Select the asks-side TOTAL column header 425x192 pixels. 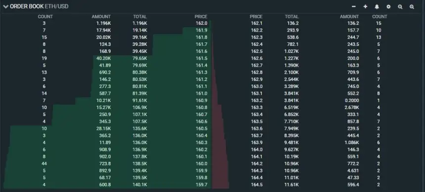coord(292,16)
